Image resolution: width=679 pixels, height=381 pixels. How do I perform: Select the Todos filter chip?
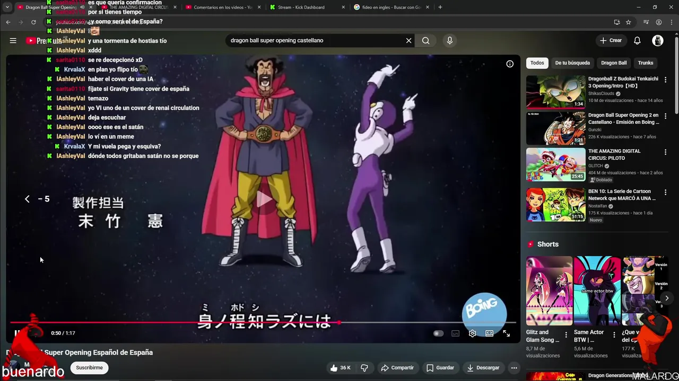click(x=537, y=63)
